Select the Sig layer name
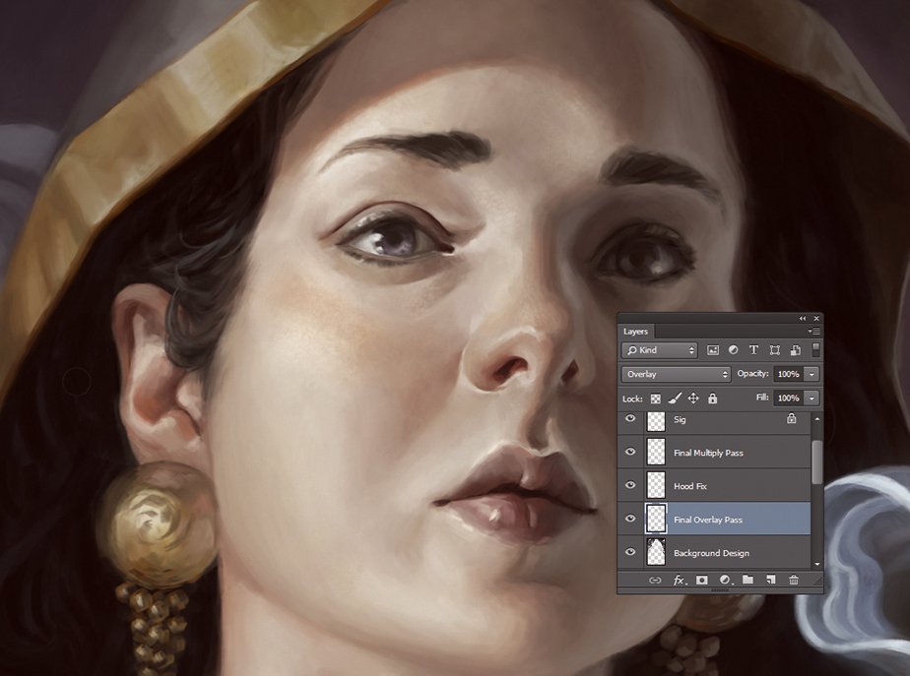The height and width of the screenshot is (676, 910). (680, 420)
